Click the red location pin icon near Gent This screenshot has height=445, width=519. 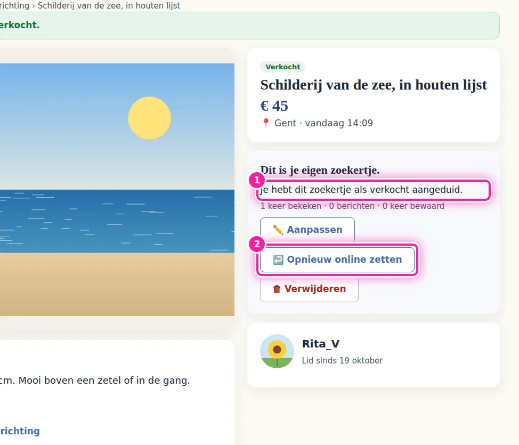[265, 123]
